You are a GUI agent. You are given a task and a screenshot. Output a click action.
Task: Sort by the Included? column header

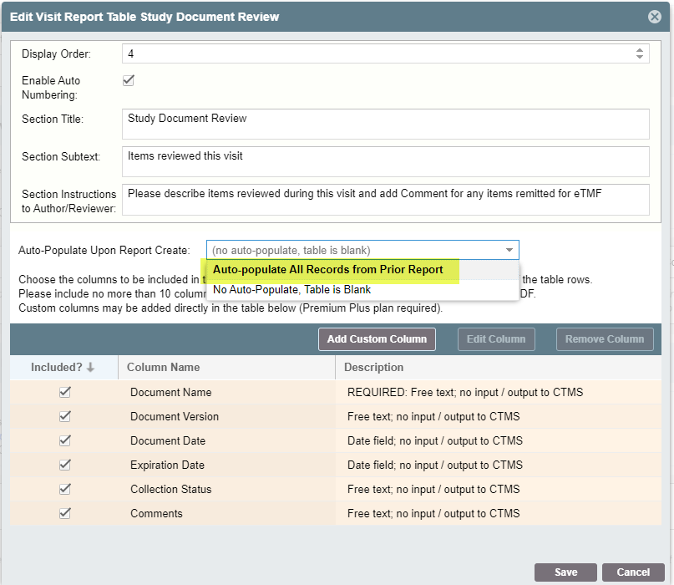(63, 367)
